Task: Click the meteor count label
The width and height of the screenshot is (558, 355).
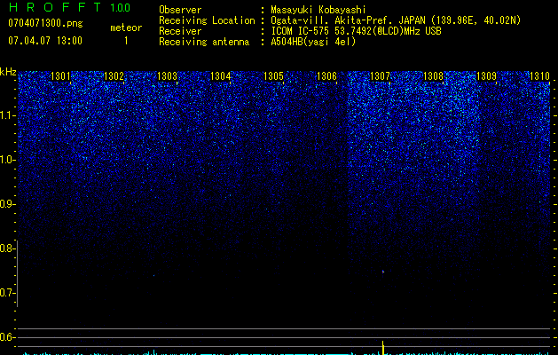Action: (126, 28)
